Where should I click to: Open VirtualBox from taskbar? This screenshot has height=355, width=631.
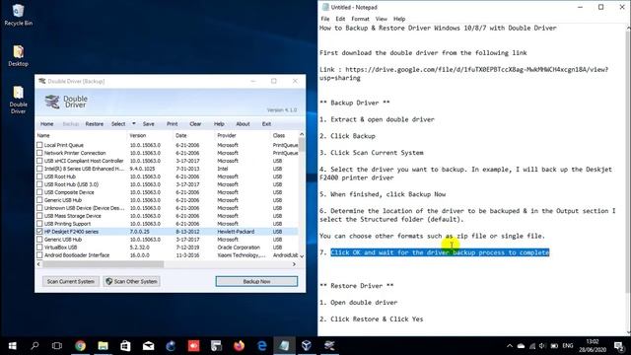coord(307,346)
